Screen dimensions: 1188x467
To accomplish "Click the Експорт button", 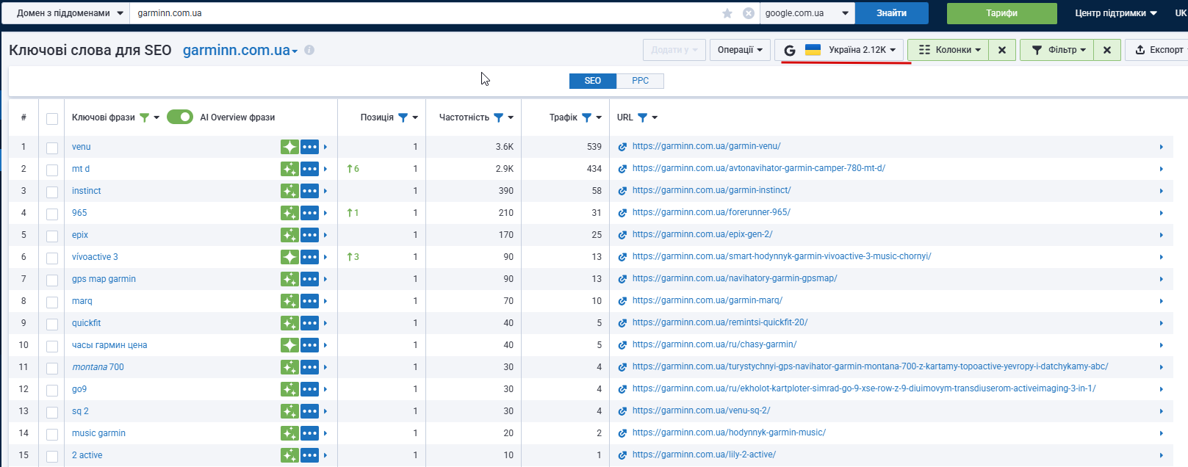I will tap(1159, 50).
